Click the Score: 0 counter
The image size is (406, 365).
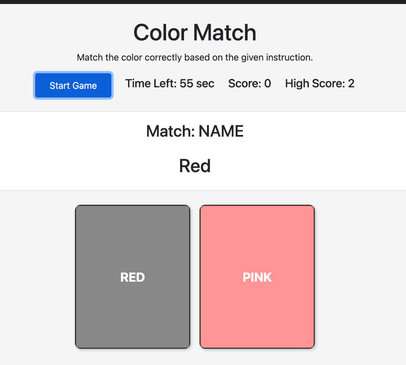coord(249,83)
